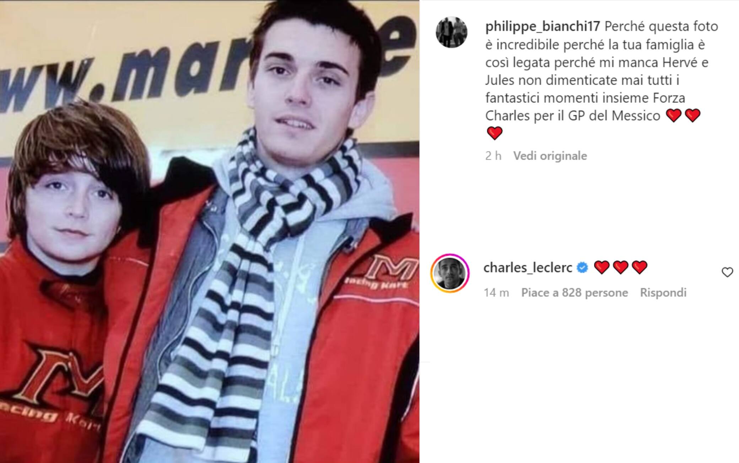Click the charles_leclerc username link

(528, 267)
